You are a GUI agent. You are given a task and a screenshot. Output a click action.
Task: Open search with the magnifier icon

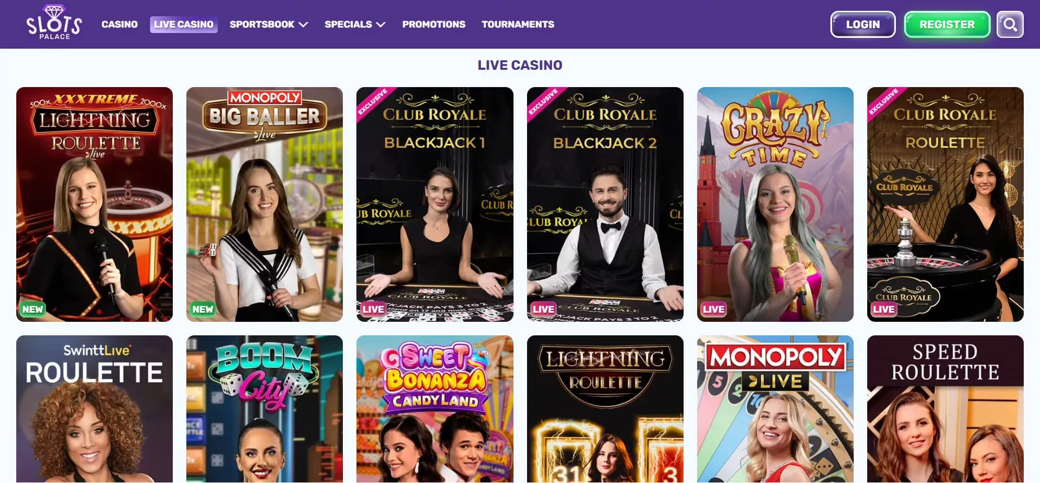[x=1010, y=24]
